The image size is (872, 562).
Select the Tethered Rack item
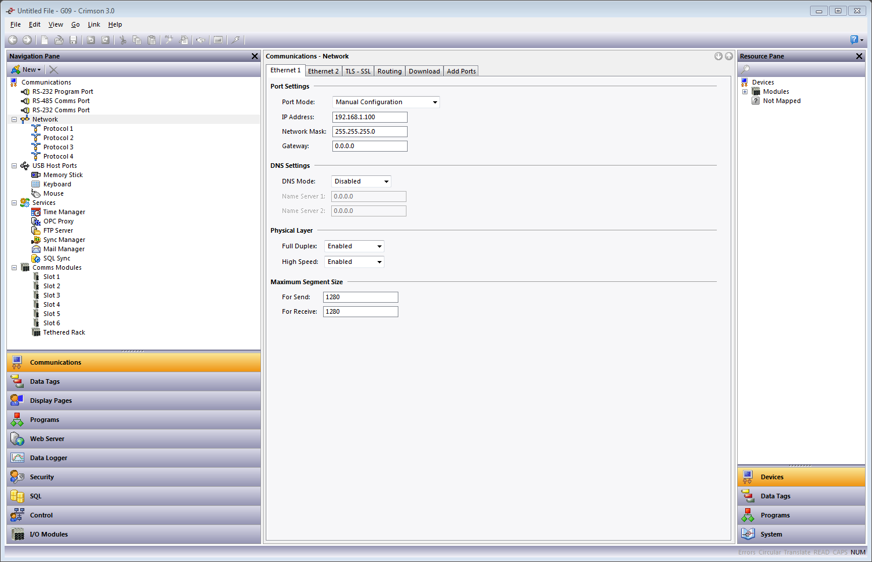(x=64, y=332)
